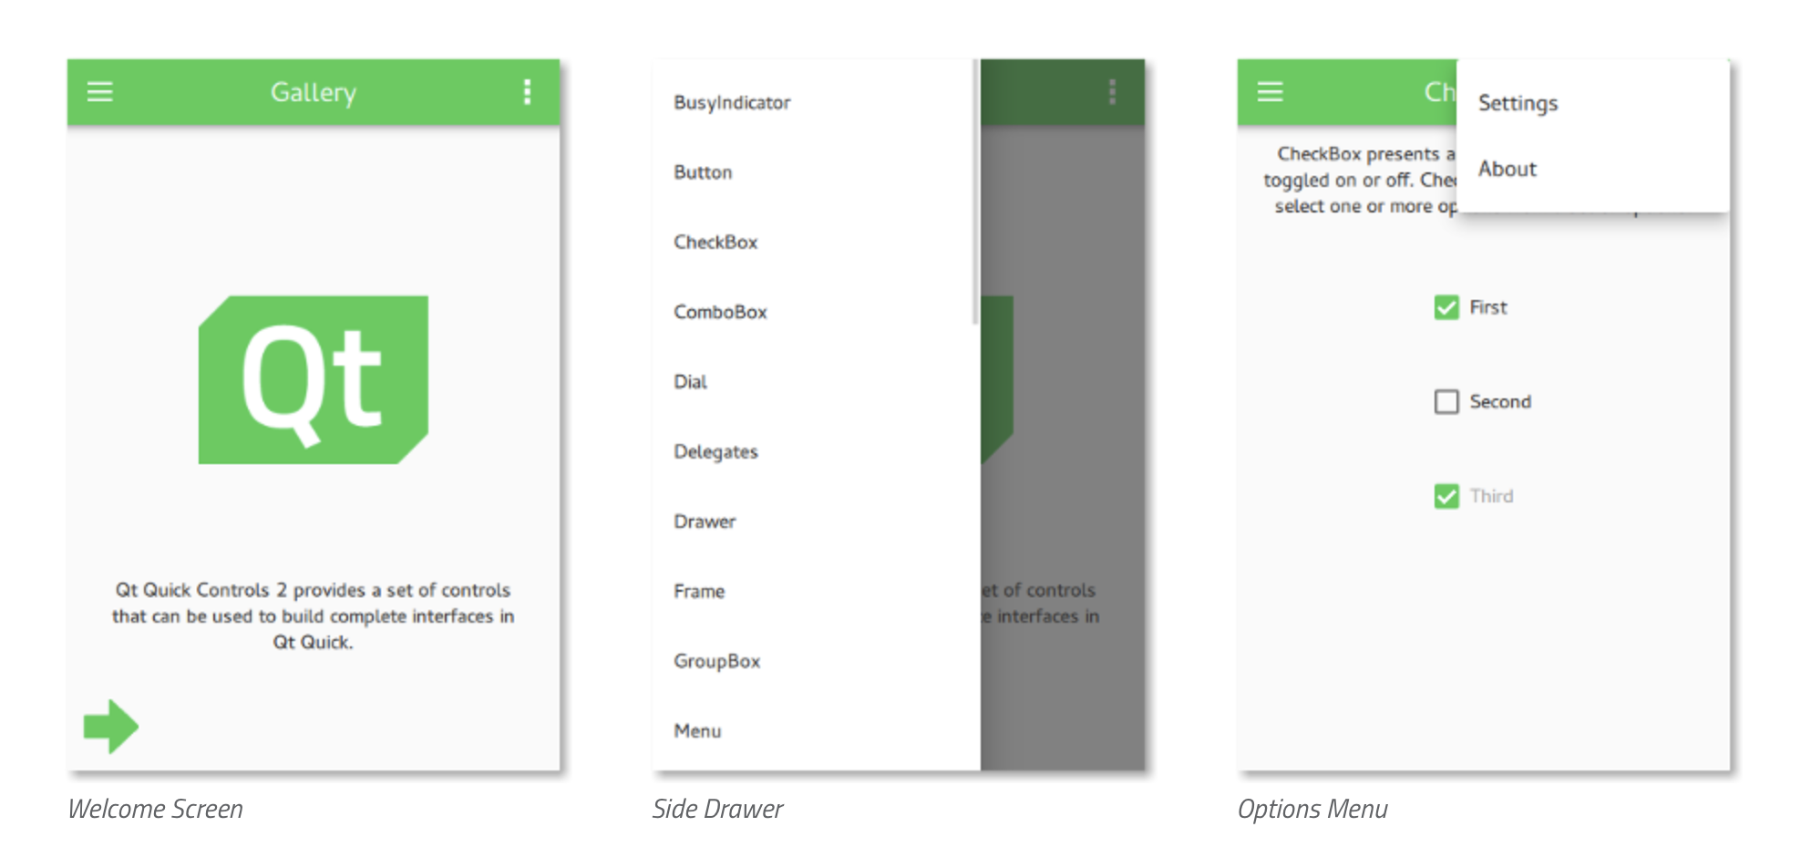Open the hamburger menu on the CheckBox screen
This screenshot has height=868, width=1801.
pos(1270,91)
